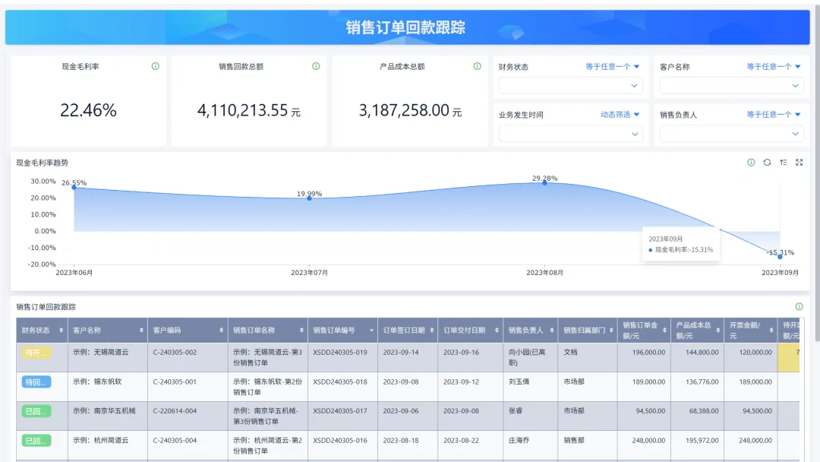Viewport: 820px width, 462px height.
Task: Click 已回 tag in 南京华五机械 row
Action: (36, 412)
